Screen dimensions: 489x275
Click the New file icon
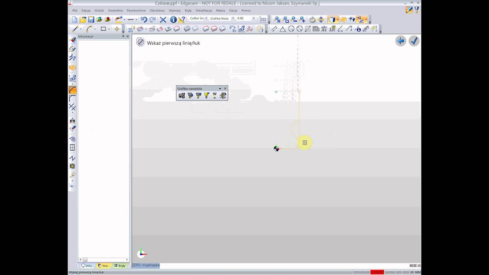click(74, 19)
